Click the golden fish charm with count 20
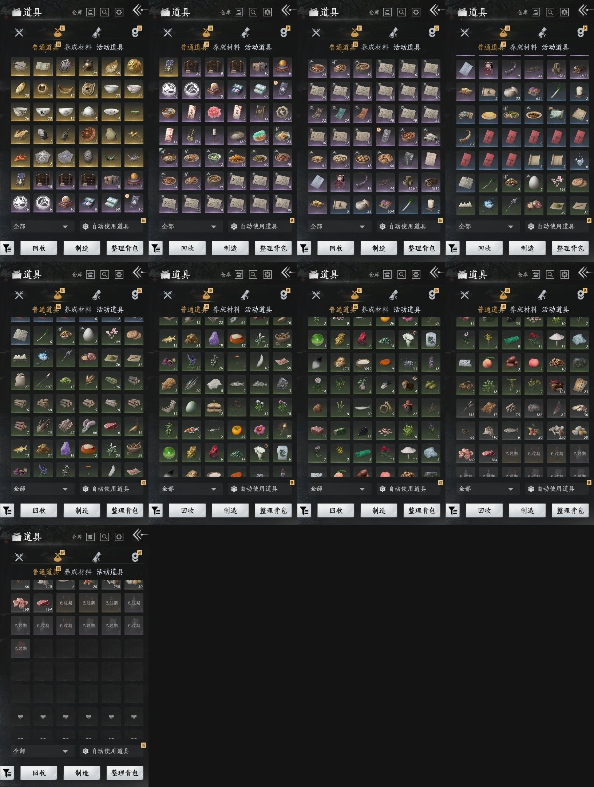The height and width of the screenshot is (787, 594). tap(20, 89)
